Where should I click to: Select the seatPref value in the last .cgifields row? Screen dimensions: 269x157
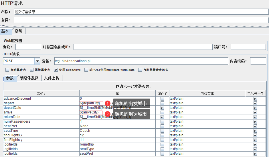click(118, 154)
